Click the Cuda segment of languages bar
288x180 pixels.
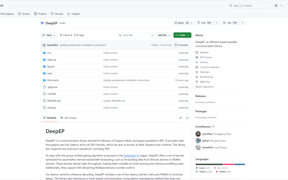pyautogui.click(x=209, y=164)
